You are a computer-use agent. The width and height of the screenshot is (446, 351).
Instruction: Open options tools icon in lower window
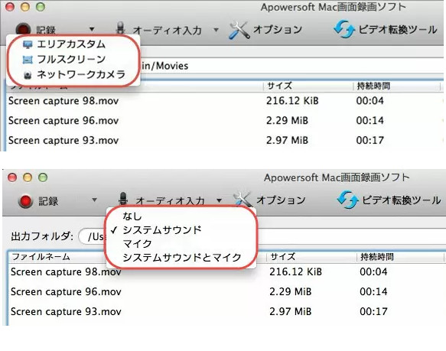click(243, 199)
